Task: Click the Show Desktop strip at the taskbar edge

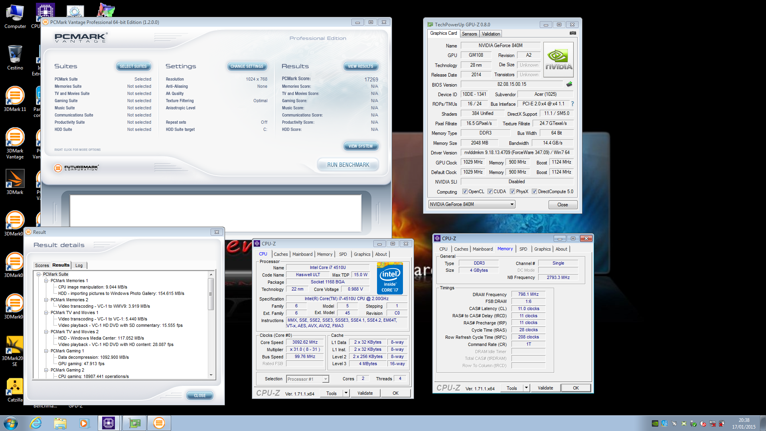Action: pyautogui.click(x=762, y=423)
